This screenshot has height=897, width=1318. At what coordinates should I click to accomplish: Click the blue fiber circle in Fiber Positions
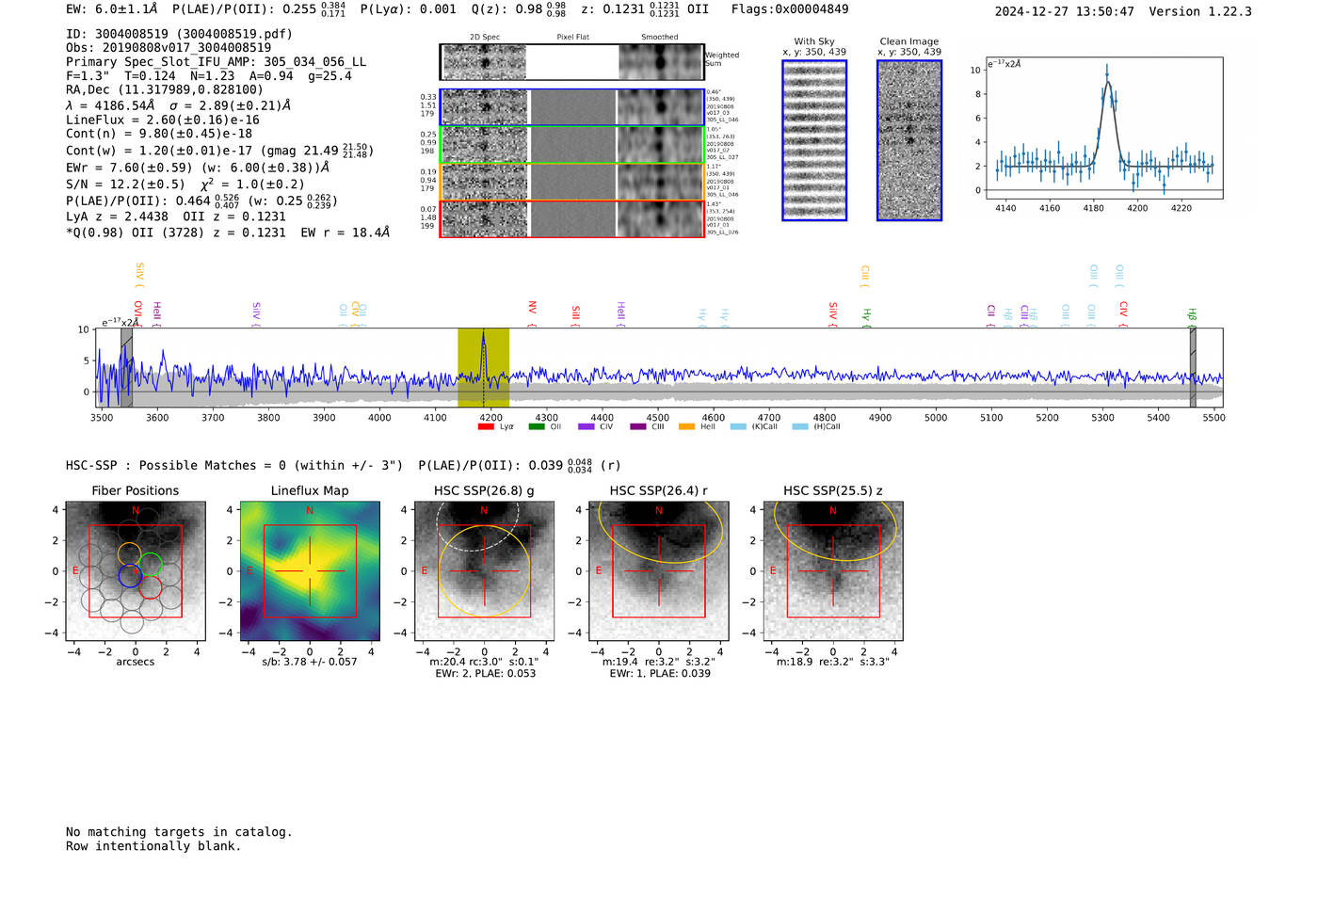pyautogui.click(x=131, y=576)
